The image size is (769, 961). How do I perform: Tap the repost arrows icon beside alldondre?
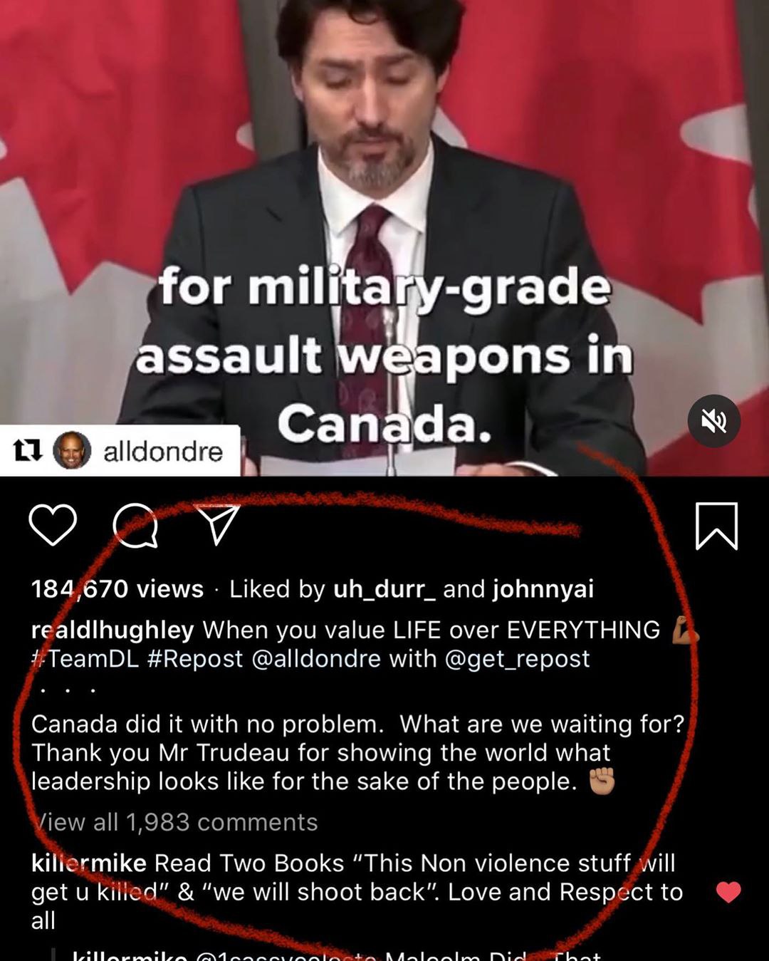tap(28, 450)
